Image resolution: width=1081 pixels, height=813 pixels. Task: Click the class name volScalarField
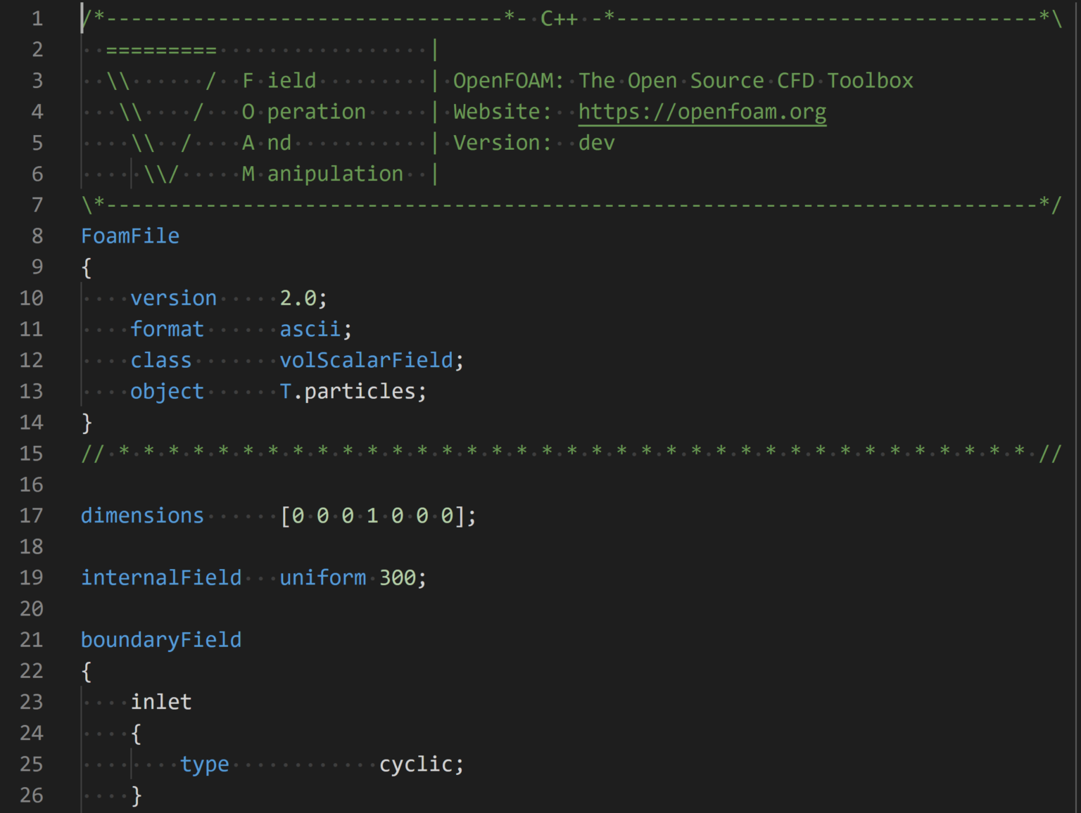pyautogui.click(x=367, y=359)
